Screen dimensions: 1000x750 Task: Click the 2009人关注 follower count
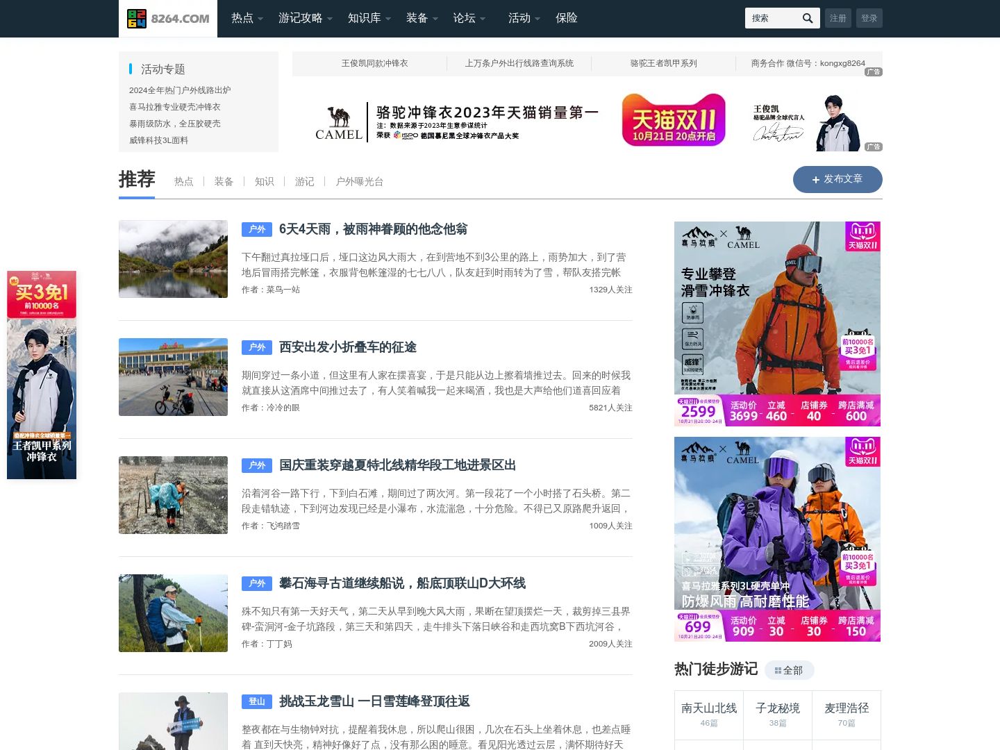610,644
